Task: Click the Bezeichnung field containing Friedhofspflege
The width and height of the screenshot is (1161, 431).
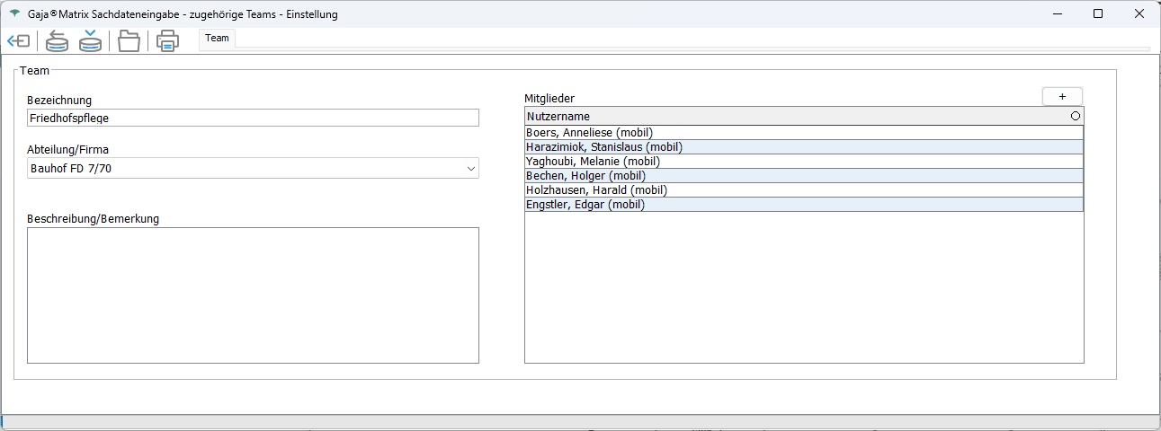Action: coord(253,118)
